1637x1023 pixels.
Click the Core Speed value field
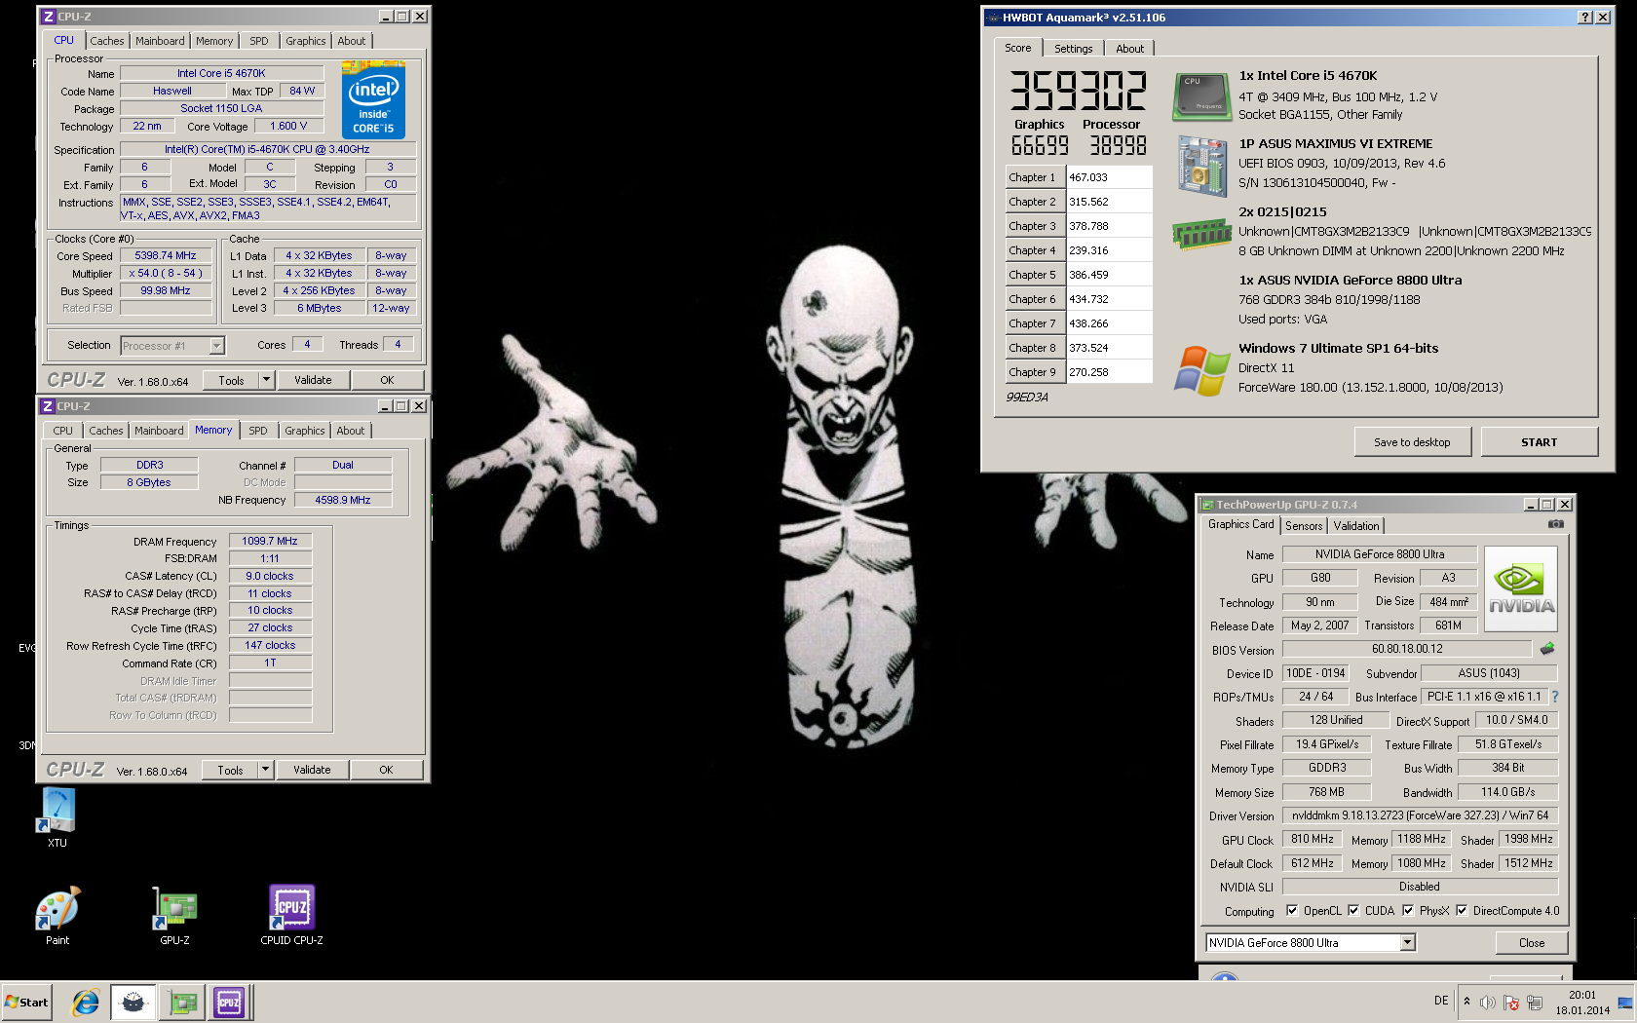tap(166, 256)
